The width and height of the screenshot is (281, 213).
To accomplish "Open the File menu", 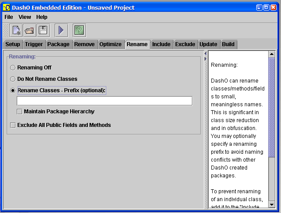I will (x=9, y=17).
